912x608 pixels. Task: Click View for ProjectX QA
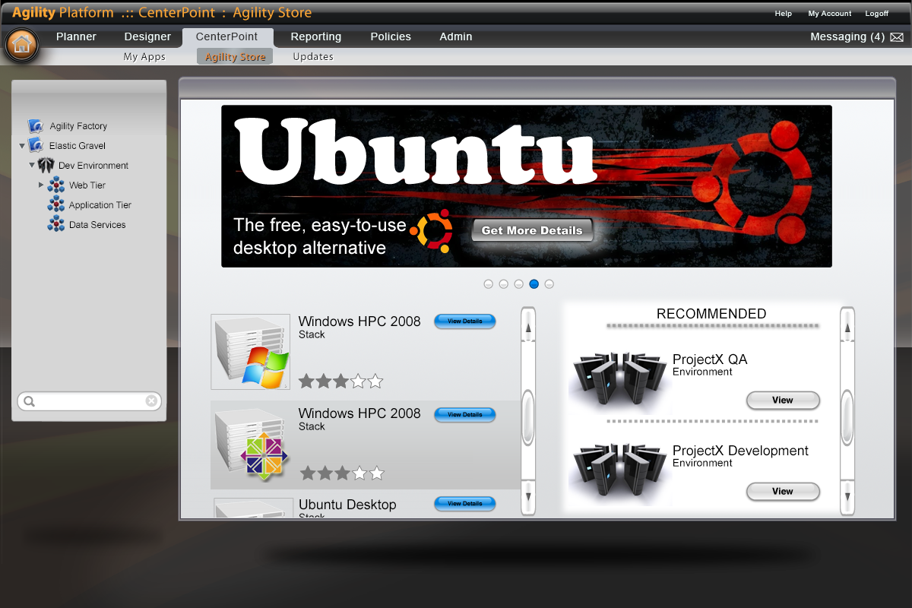pyautogui.click(x=783, y=401)
